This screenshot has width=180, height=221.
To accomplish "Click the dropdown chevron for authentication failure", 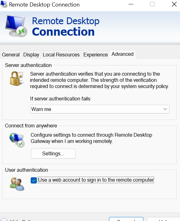I will pos(165,109).
